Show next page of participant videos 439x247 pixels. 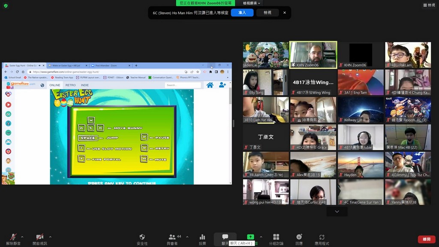pyautogui.click(x=337, y=212)
